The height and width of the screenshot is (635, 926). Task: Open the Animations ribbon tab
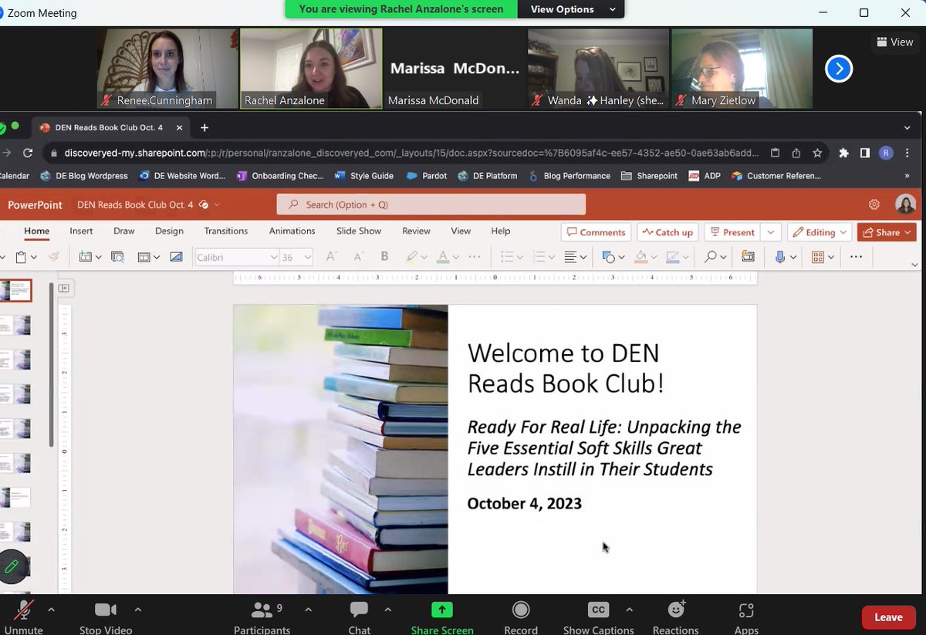coord(292,231)
